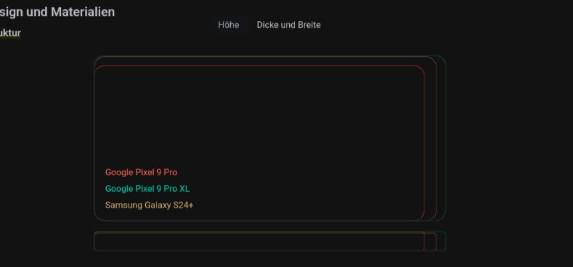
Task: Click the green right end of the thickness profile bar
Action: (446, 241)
